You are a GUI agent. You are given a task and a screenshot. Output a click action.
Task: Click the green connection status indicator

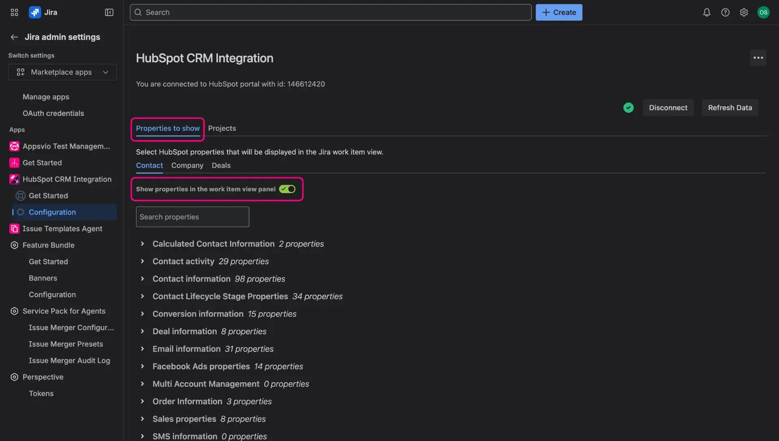point(628,107)
